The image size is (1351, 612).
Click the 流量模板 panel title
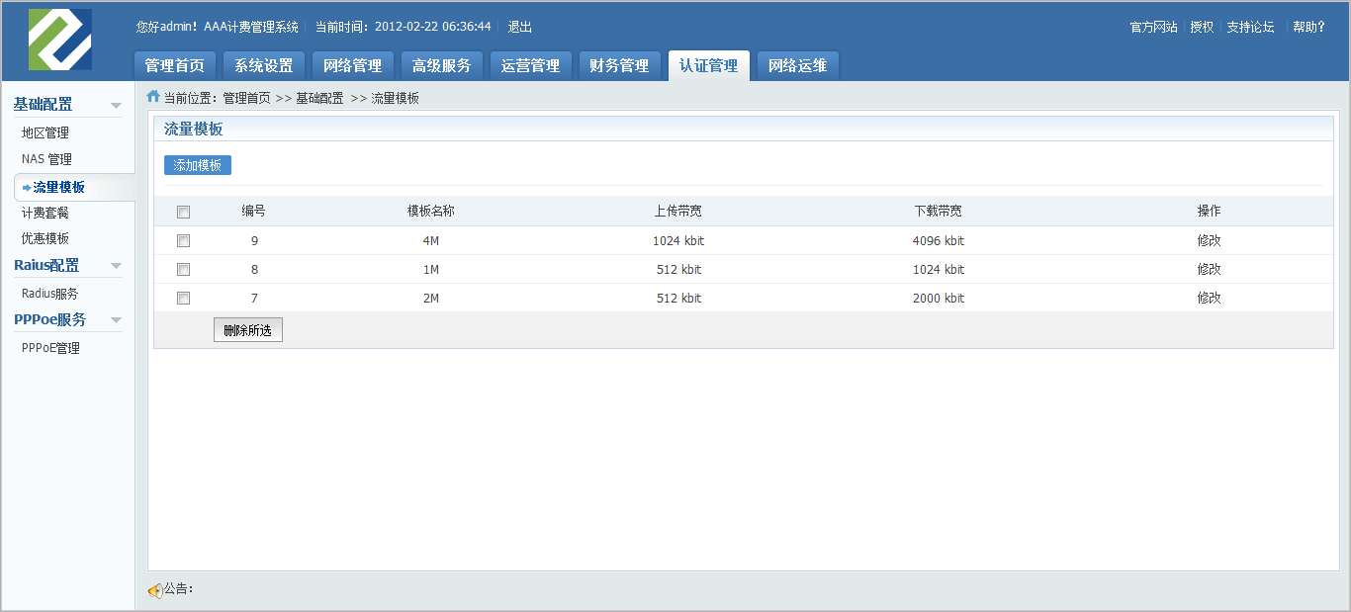point(193,130)
